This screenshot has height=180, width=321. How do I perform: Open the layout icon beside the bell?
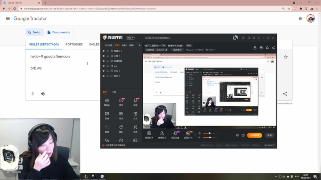coord(261,48)
